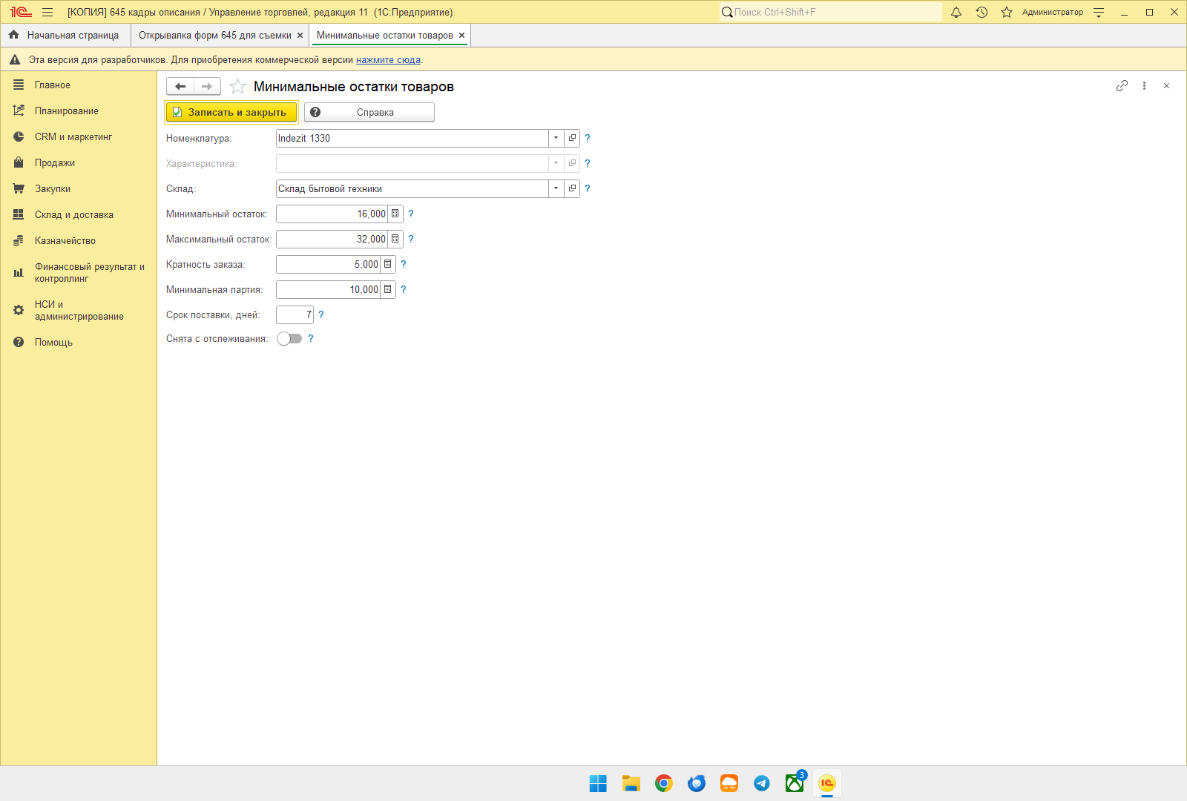Switch to Открывалка форм 645 tab

coord(215,35)
